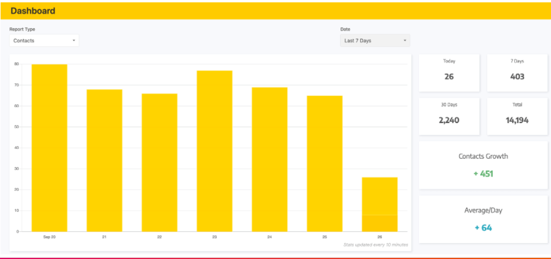Select the bar for day 22

159,162
